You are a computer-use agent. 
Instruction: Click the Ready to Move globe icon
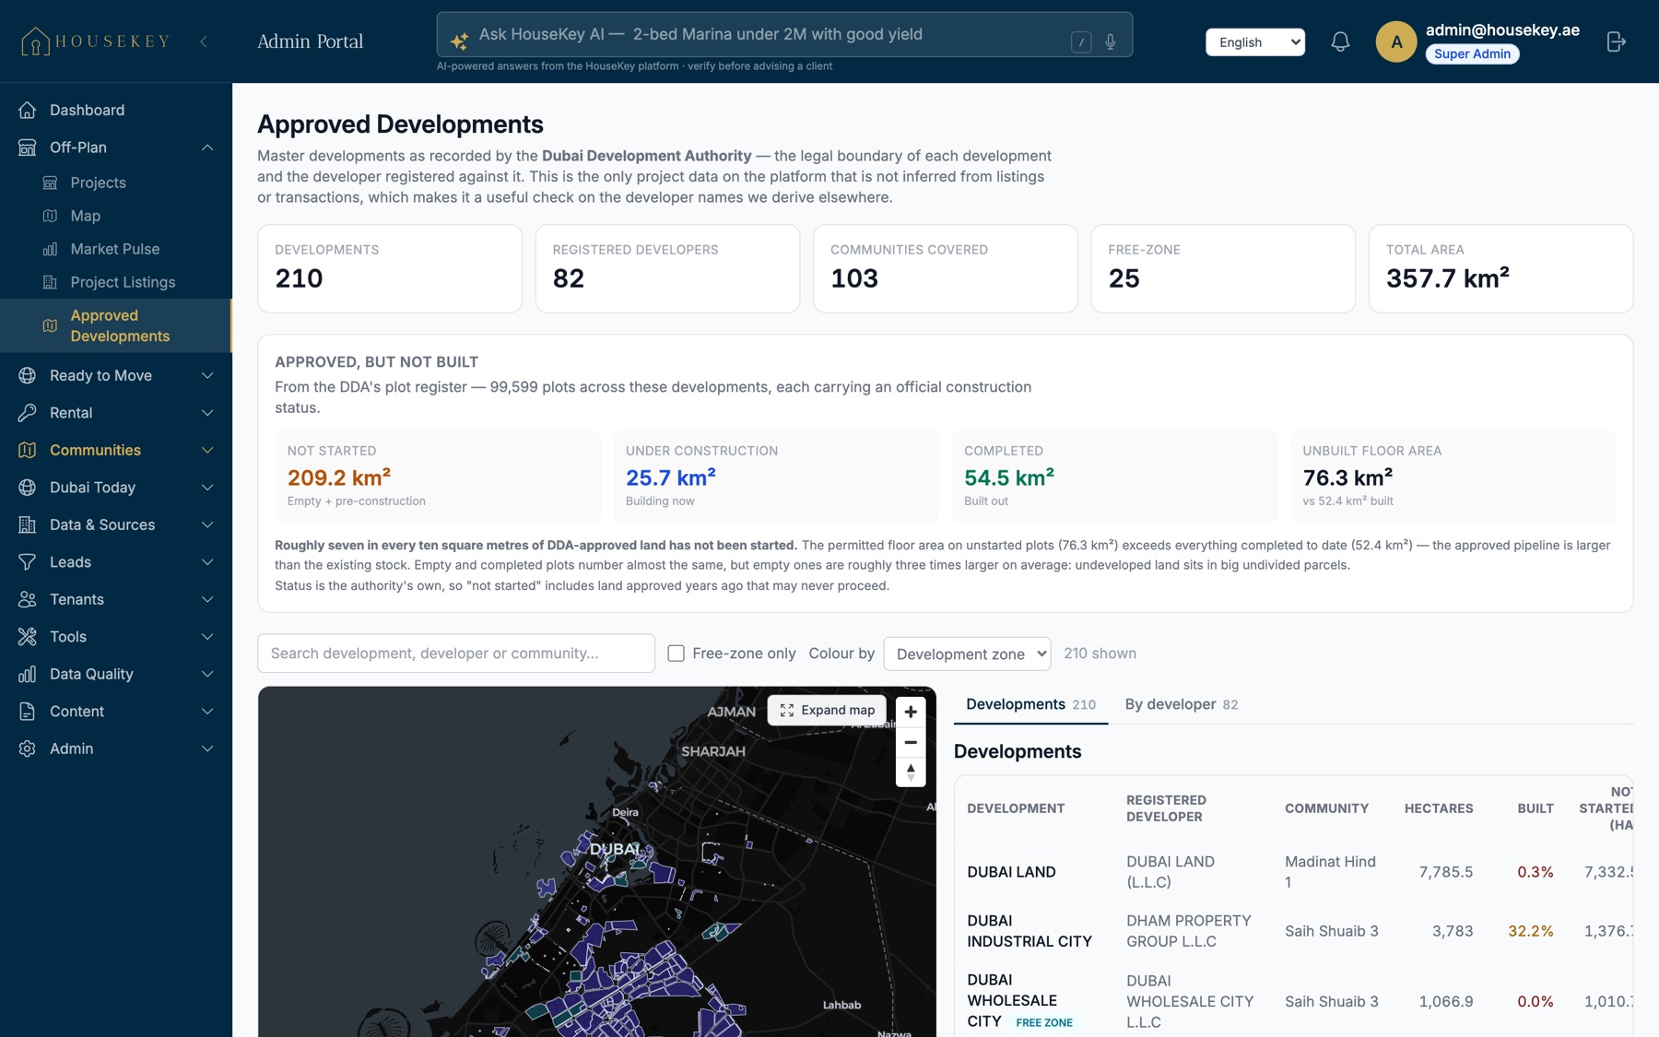28,375
